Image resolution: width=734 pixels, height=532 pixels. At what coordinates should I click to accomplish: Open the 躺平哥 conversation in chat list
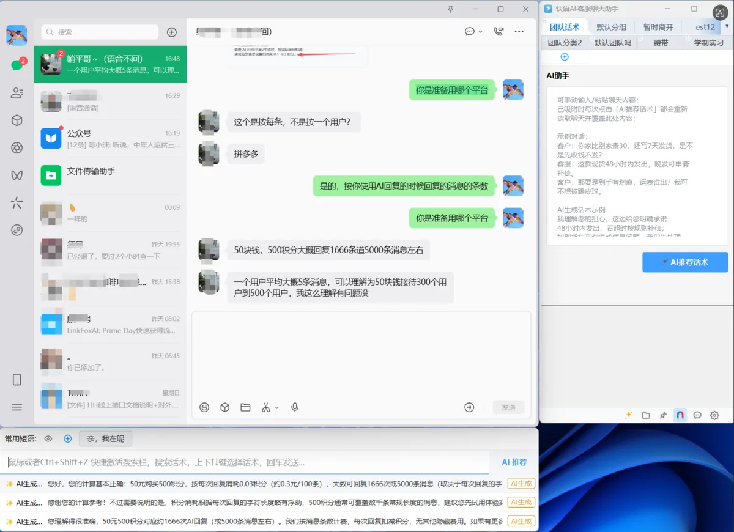pyautogui.click(x=110, y=64)
